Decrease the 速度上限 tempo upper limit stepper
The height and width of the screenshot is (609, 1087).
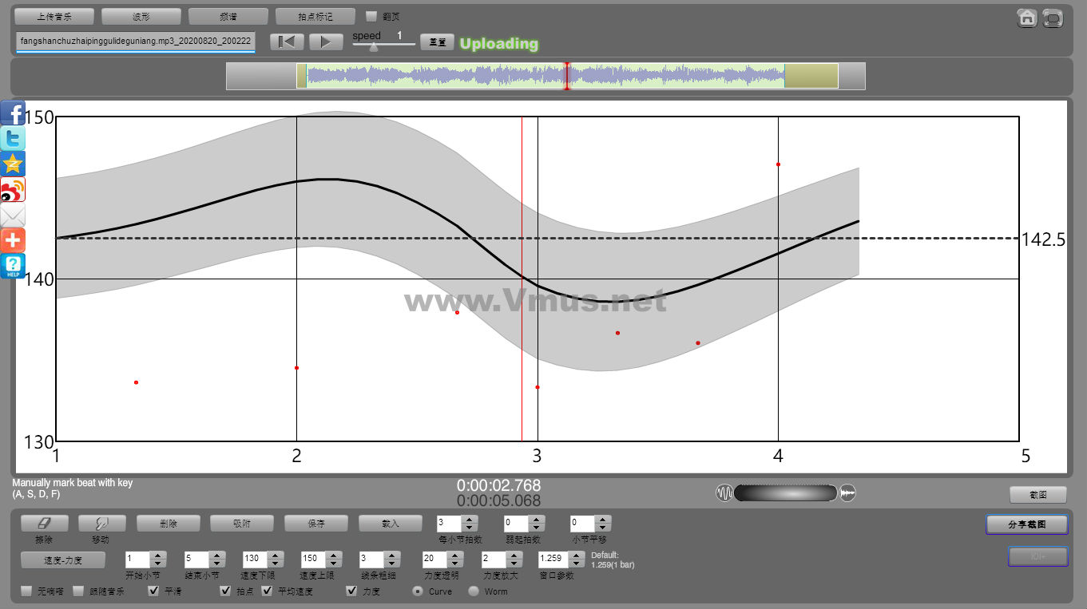click(x=334, y=564)
